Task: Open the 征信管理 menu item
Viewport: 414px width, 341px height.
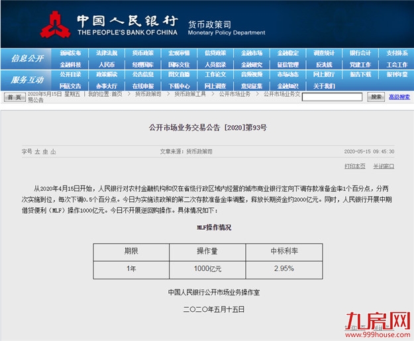Action: pyautogui.click(x=287, y=65)
